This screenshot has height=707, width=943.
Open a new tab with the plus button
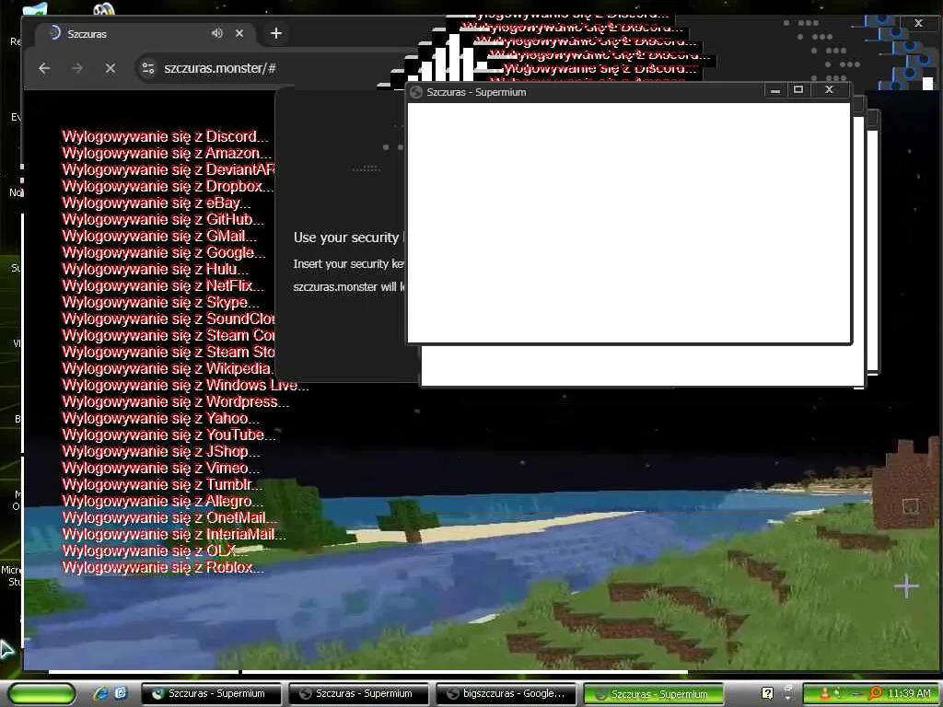click(x=276, y=33)
